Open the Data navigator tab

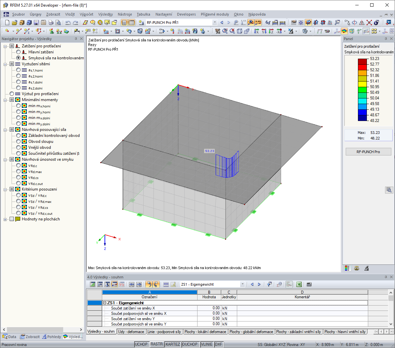(x=9, y=337)
